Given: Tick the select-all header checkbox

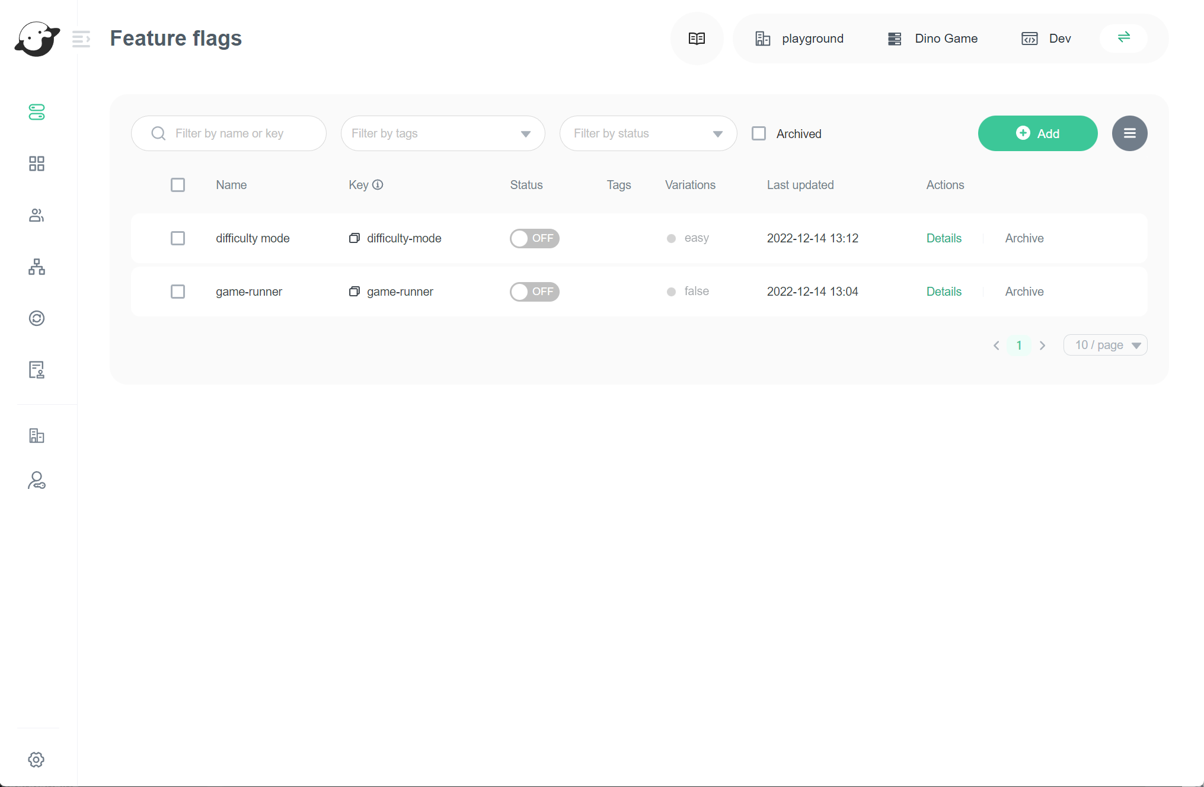Looking at the screenshot, I should 178,185.
